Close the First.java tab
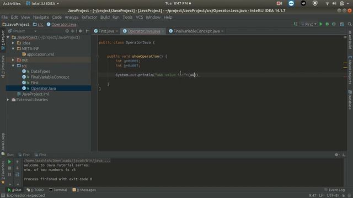 pyautogui.click(x=117, y=31)
